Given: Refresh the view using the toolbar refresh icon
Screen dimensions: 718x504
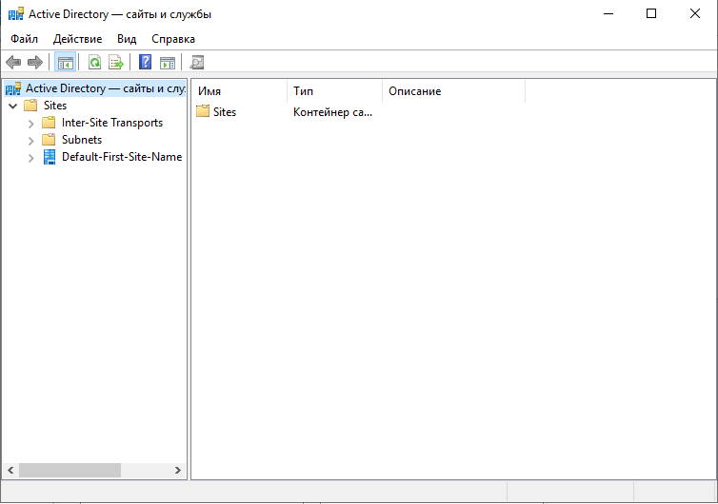Looking at the screenshot, I should pyautogui.click(x=95, y=62).
